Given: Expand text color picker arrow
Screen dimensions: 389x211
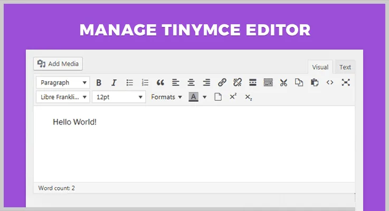Looking at the screenshot, I should click(x=204, y=97).
